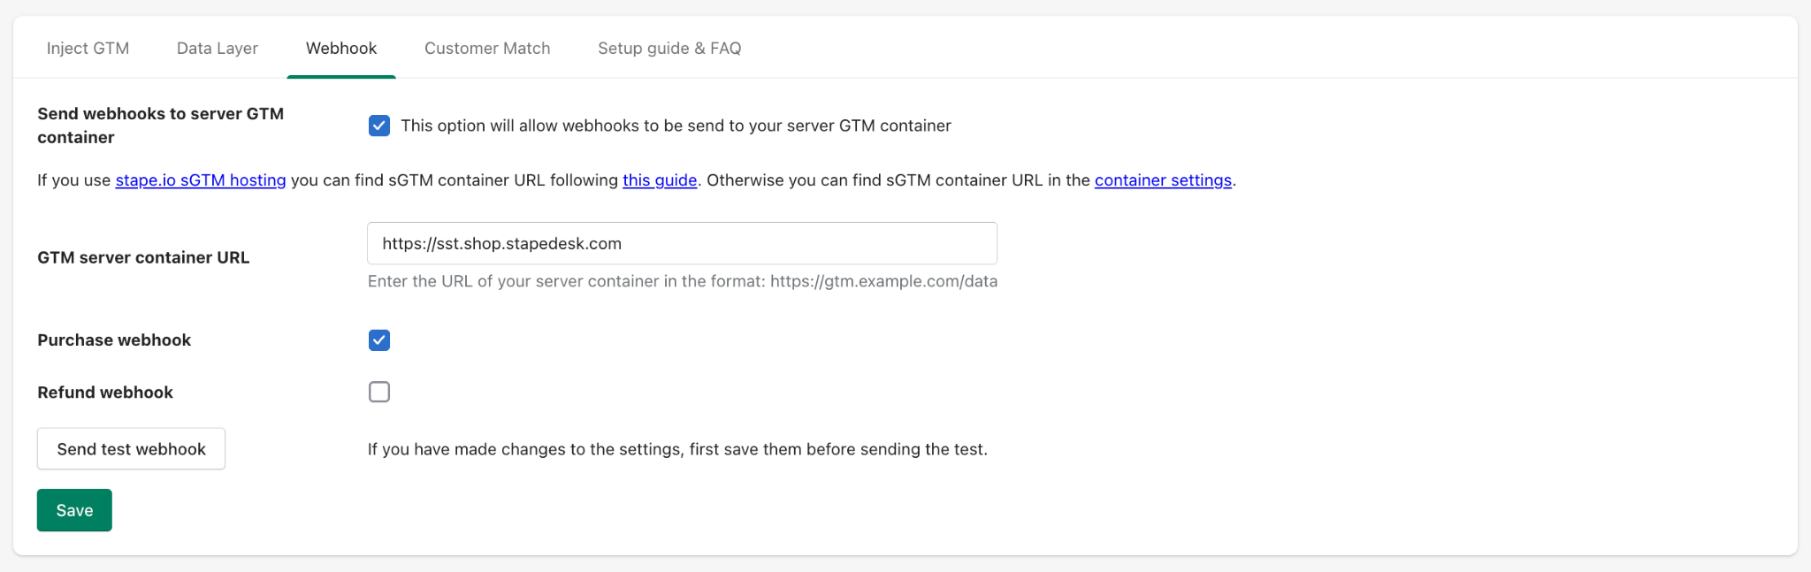Save the webhook settings
The width and height of the screenshot is (1811, 572).
click(x=74, y=510)
